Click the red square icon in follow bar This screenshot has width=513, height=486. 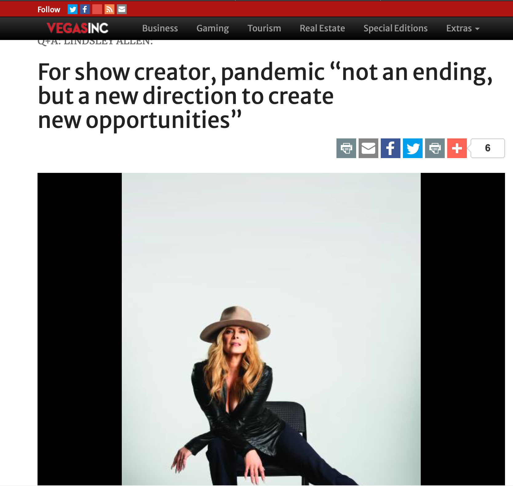coord(97,10)
